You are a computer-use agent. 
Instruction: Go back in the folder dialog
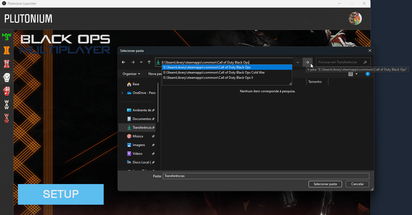(x=123, y=62)
